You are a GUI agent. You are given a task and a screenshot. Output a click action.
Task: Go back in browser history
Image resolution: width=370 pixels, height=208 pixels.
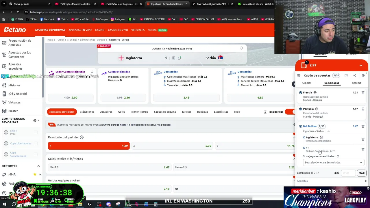pyautogui.click(x=4, y=12)
